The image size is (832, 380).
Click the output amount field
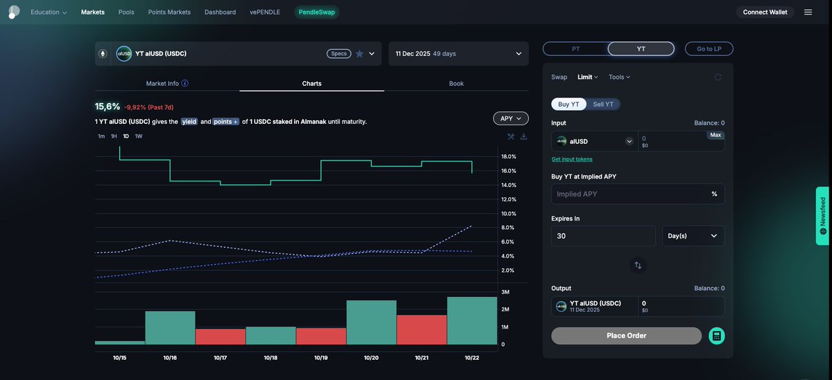coord(682,306)
